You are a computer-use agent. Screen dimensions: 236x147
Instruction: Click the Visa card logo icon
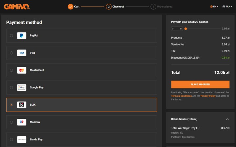pos(22,53)
